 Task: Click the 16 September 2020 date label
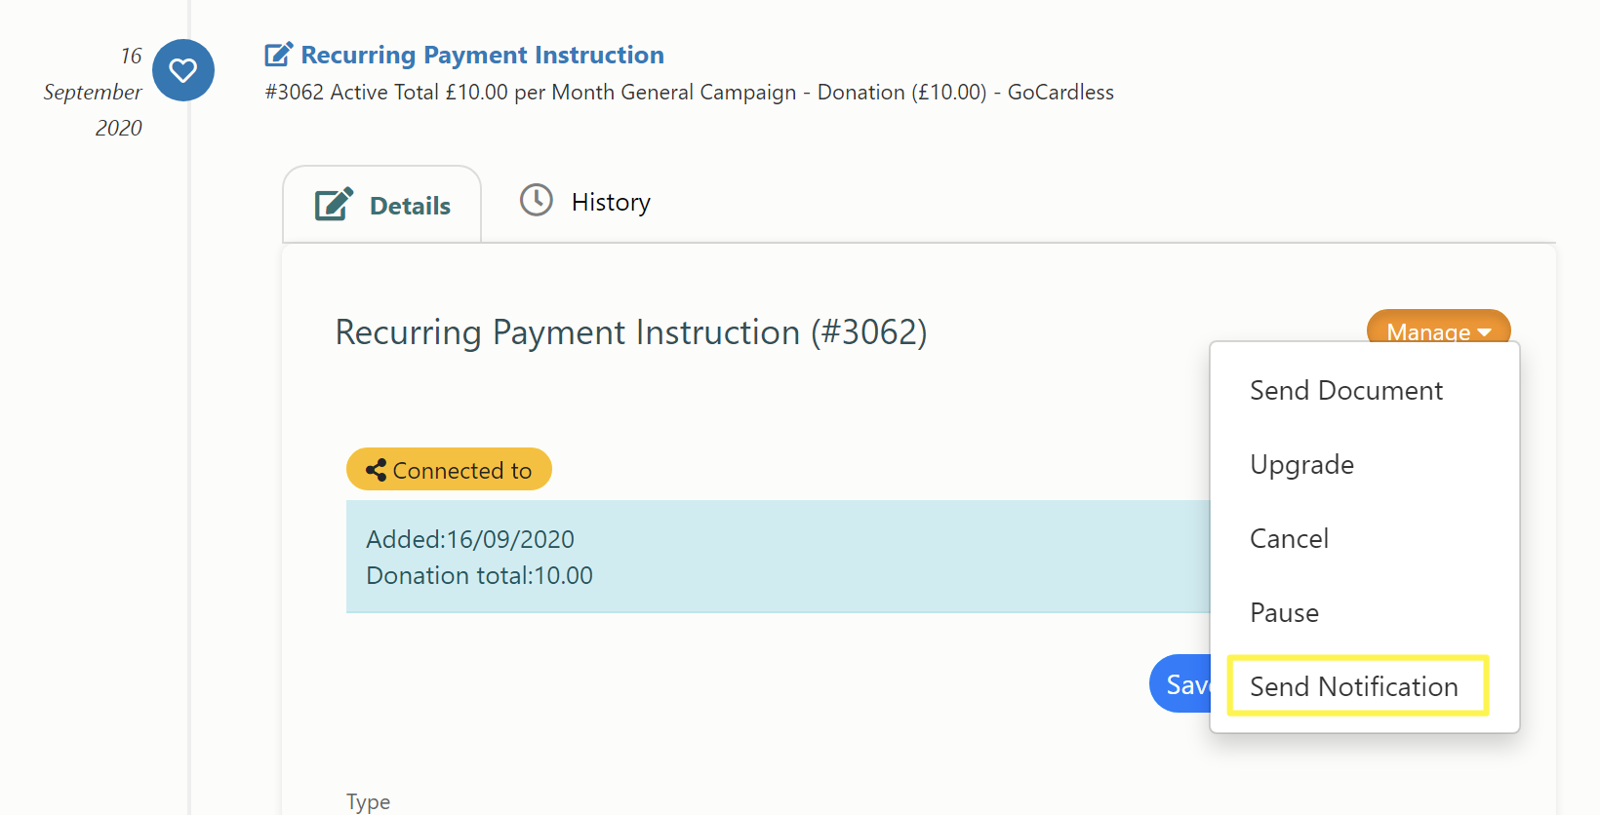point(94,92)
